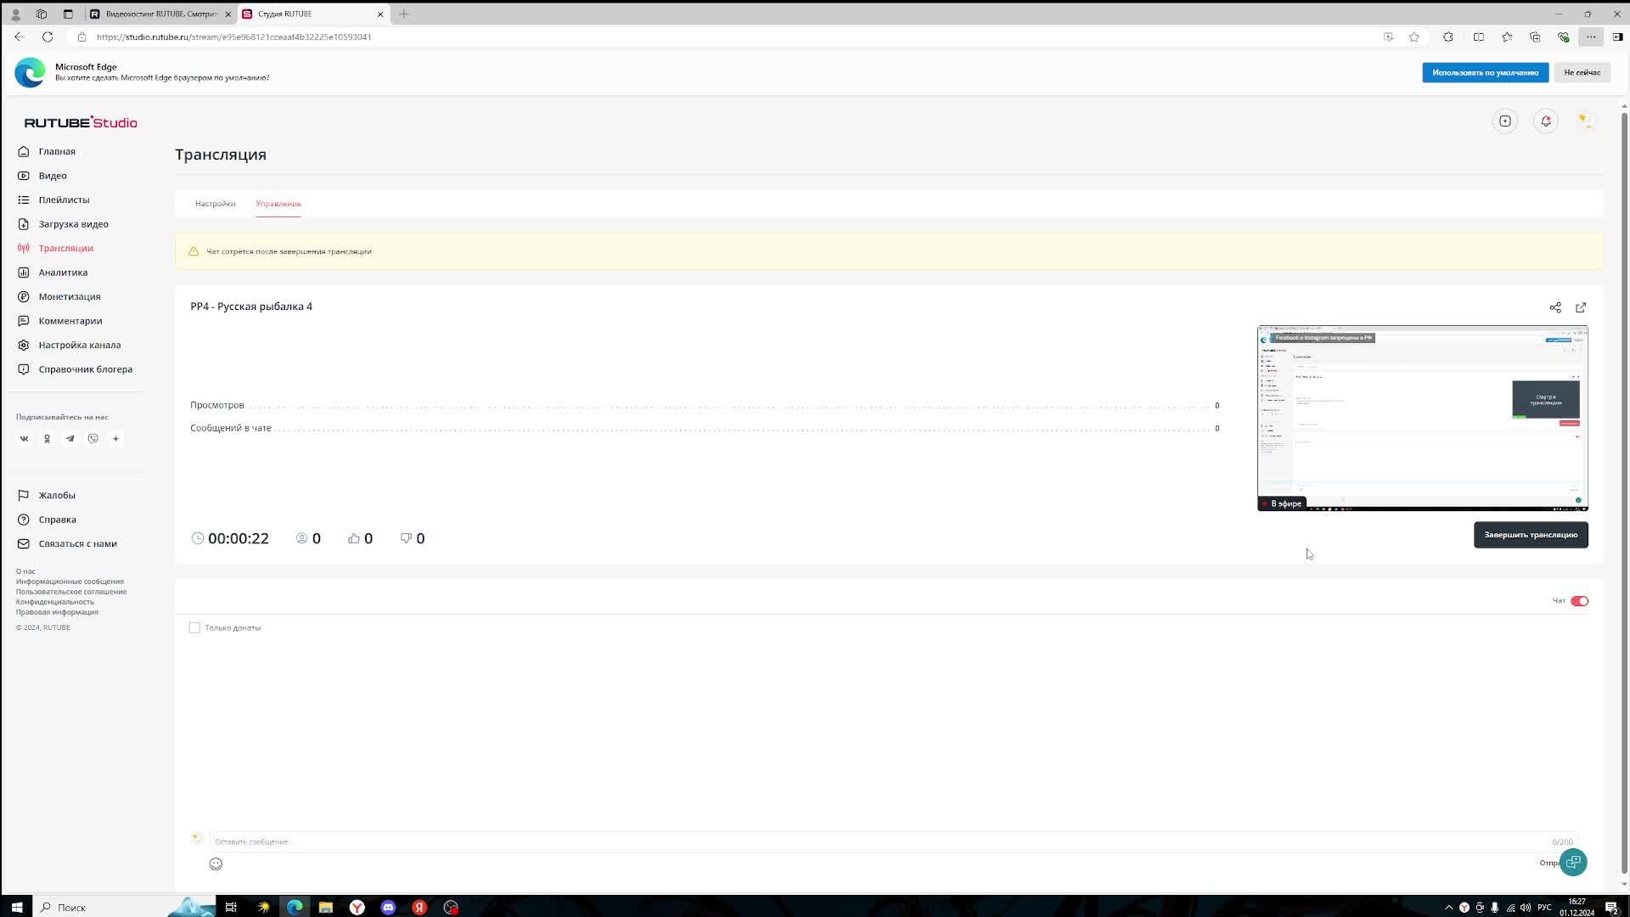The height and width of the screenshot is (917, 1630).
Task: Open the user profile avatar
Action: (x=1585, y=121)
